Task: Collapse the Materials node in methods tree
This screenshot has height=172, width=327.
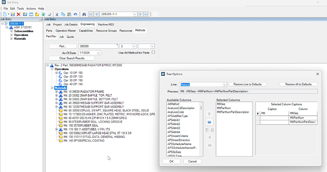Action: click(52, 88)
